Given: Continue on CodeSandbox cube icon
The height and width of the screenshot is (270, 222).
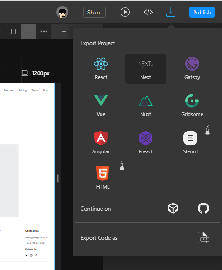Looking at the screenshot, I should pos(173,208).
